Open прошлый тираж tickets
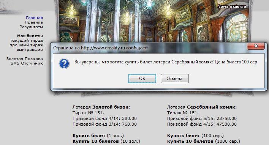 point(26,45)
